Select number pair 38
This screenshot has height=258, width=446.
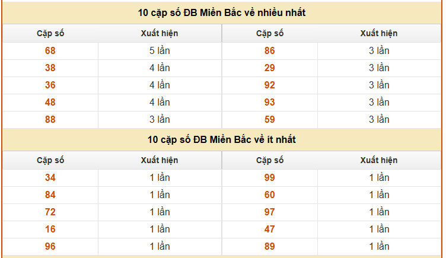click(x=50, y=68)
